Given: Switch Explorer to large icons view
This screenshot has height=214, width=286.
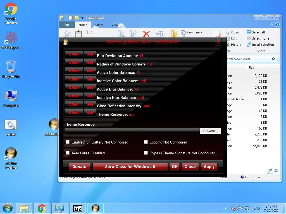Looking at the screenshot, I should 276,171.
